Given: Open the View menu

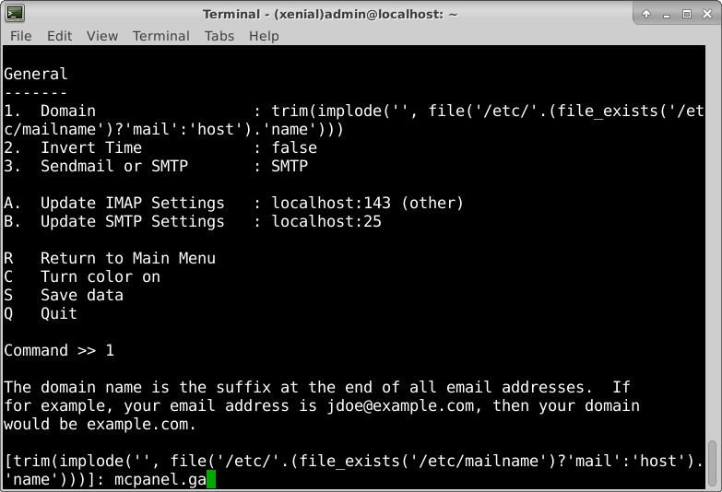Looking at the screenshot, I should tap(102, 36).
